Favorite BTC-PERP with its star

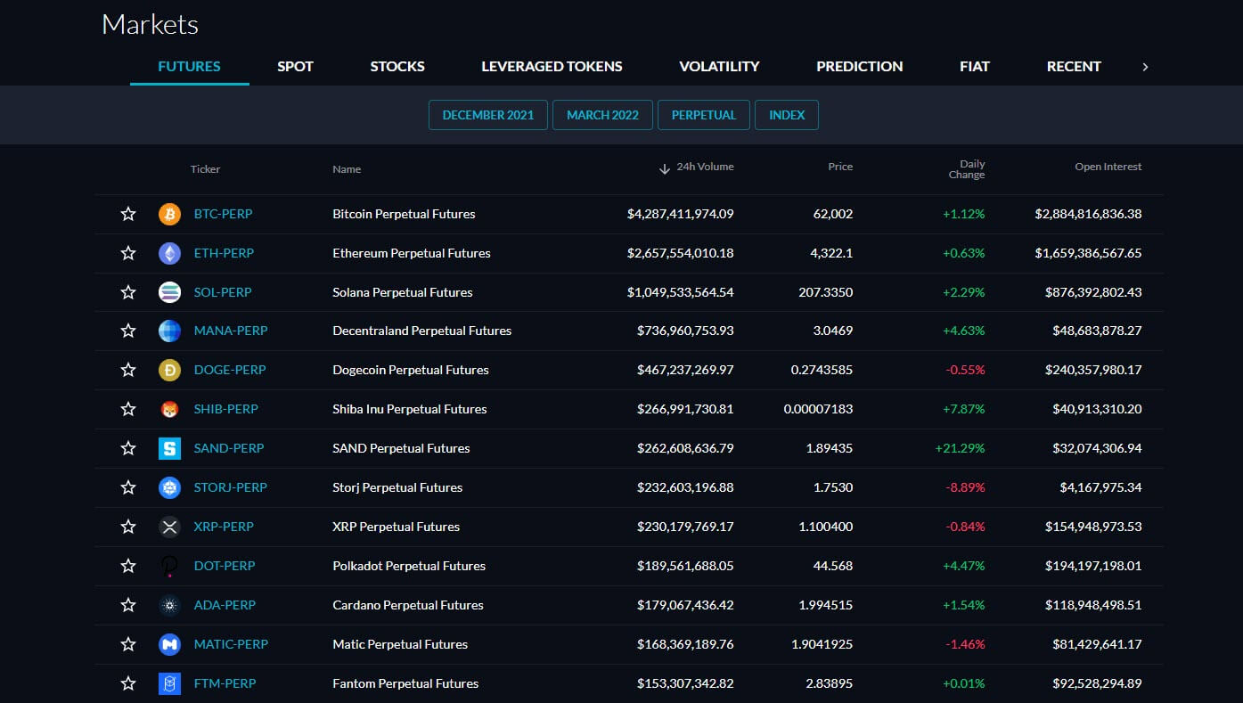coord(128,214)
